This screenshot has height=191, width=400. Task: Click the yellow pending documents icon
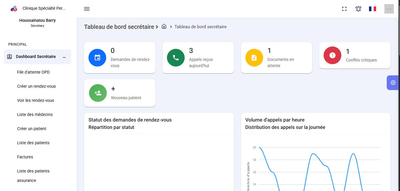pos(254,58)
